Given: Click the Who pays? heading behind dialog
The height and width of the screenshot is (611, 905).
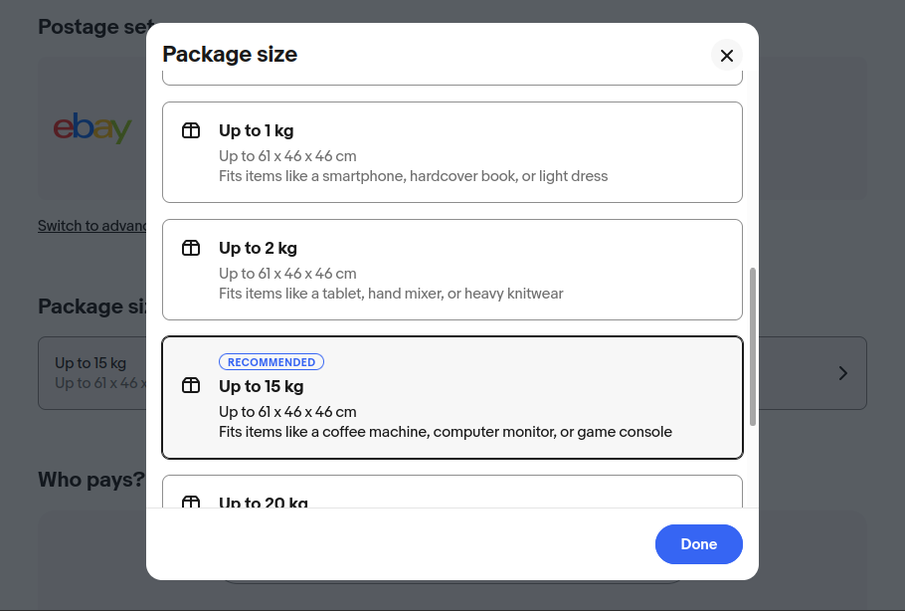Looking at the screenshot, I should click(x=91, y=480).
